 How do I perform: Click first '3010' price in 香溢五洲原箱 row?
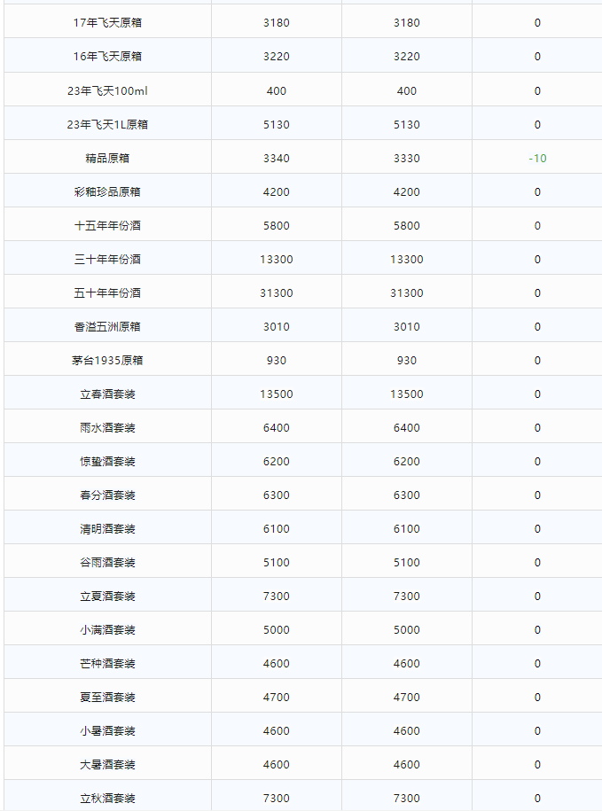(277, 327)
